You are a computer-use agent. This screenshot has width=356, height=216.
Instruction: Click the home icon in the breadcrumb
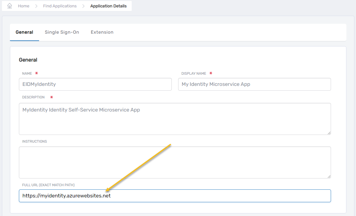coord(10,6)
